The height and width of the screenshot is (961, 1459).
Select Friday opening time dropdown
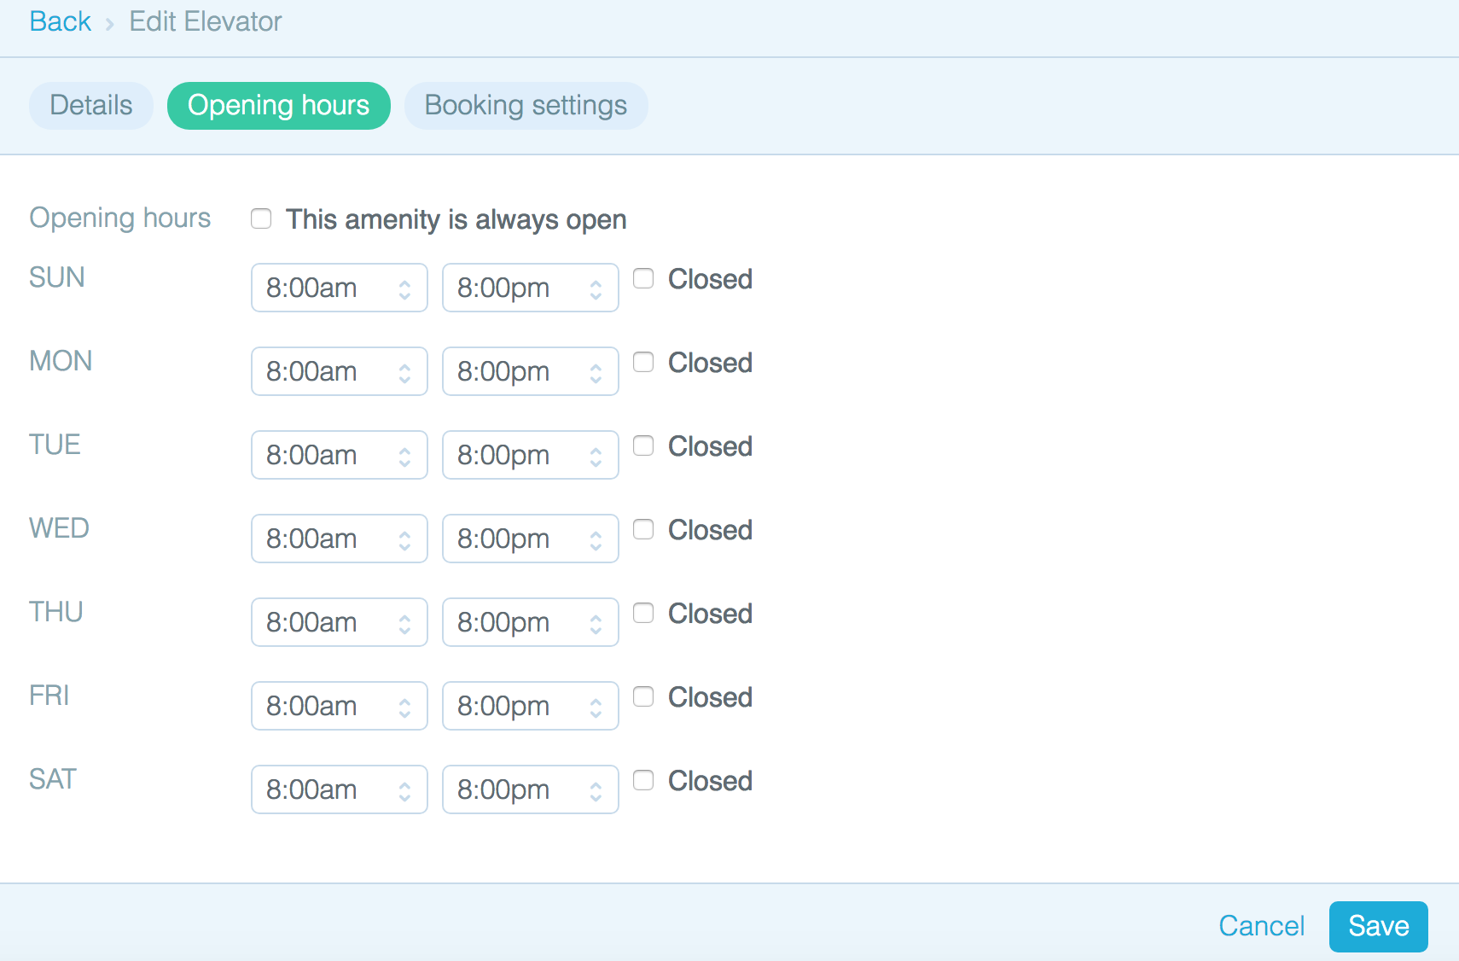point(339,706)
